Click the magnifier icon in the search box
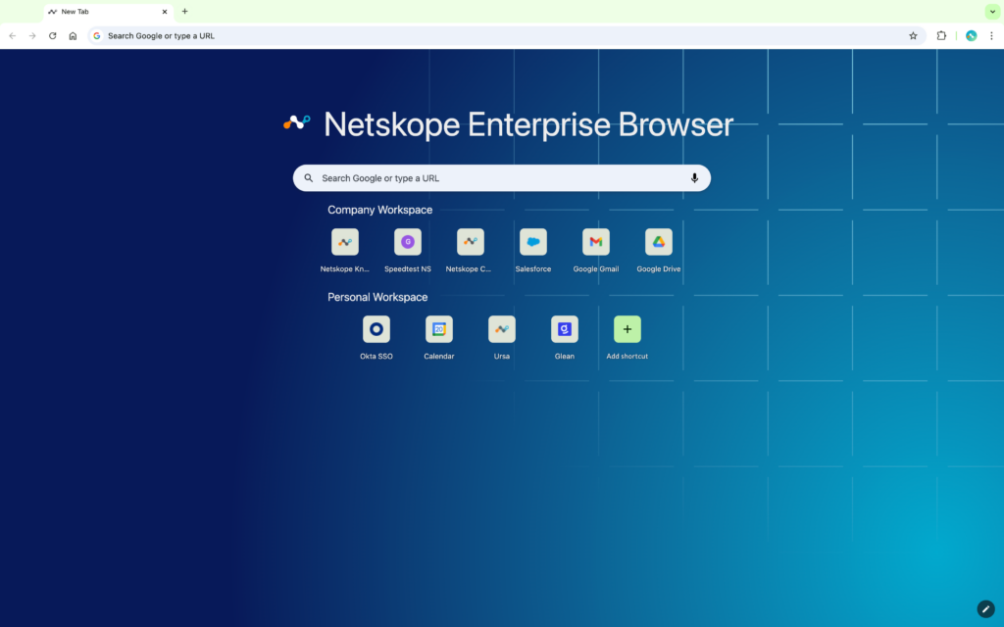1004x627 pixels. pyautogui.click(x=309, y=178)
